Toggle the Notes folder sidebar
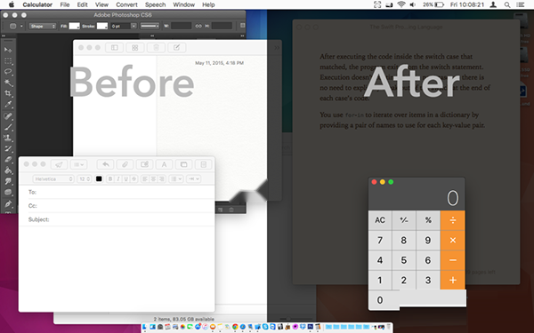 [115, 48]
